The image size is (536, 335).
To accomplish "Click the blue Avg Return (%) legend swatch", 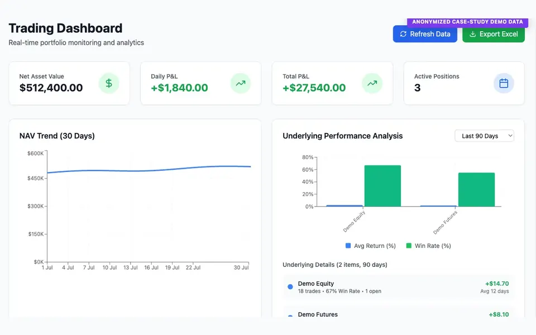I will click(348, 246).
